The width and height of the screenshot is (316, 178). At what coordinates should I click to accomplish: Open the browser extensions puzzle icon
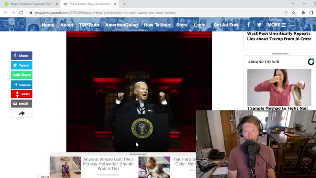tap(303, 13)
